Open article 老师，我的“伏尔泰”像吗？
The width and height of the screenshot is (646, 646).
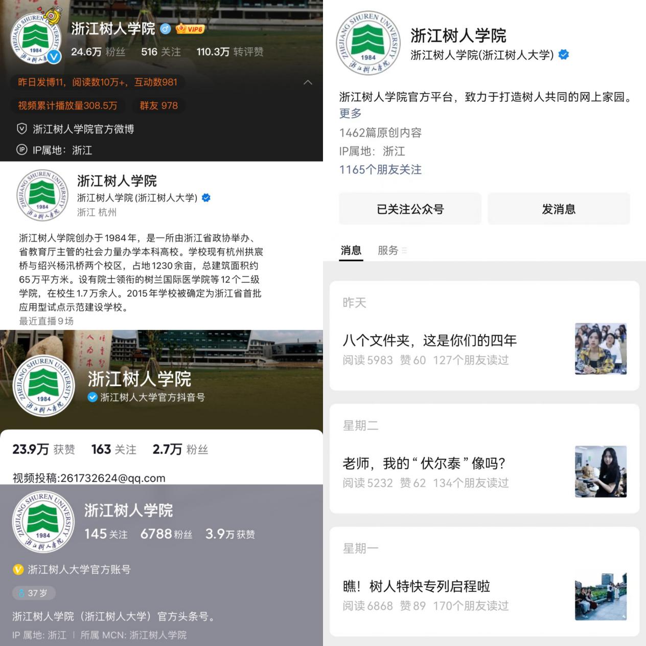pos(424,463)
